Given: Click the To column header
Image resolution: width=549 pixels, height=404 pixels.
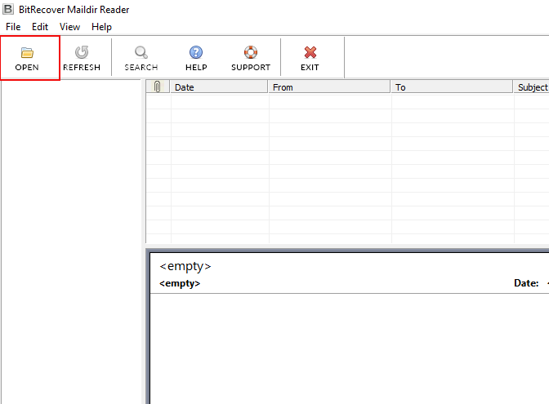Looking at the screenshot, I should tap(452, 87).
